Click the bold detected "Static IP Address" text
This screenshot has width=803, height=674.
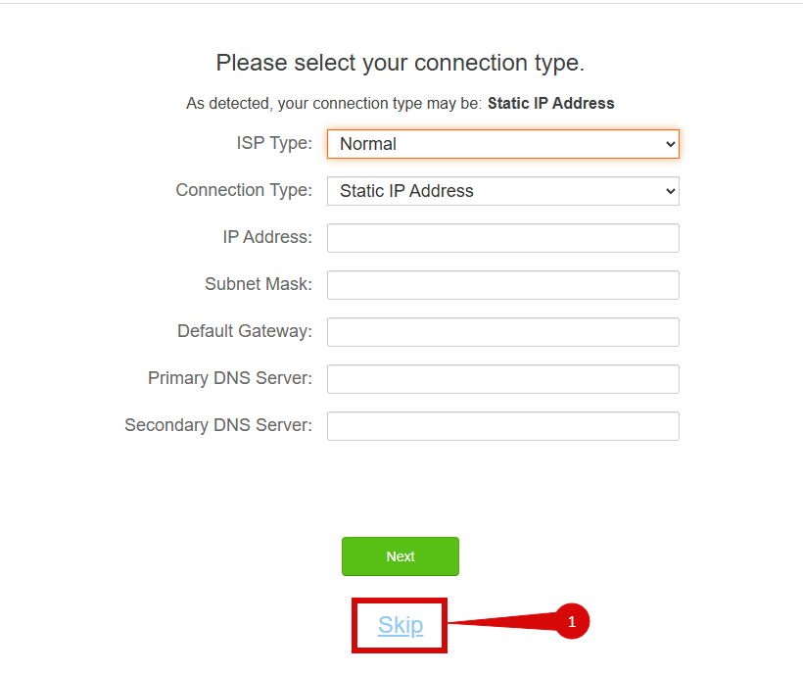click(x=550, y=103)
